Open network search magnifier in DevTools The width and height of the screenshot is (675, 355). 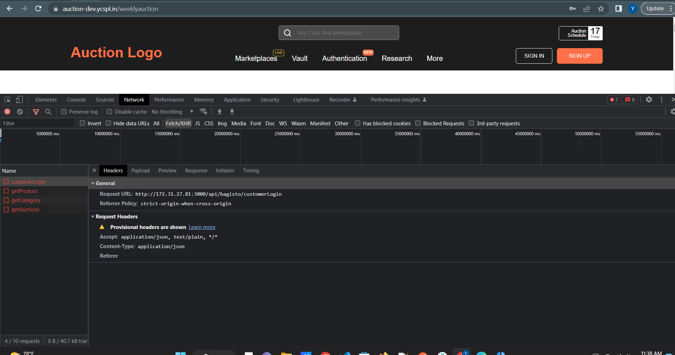[x=48, y=111]
